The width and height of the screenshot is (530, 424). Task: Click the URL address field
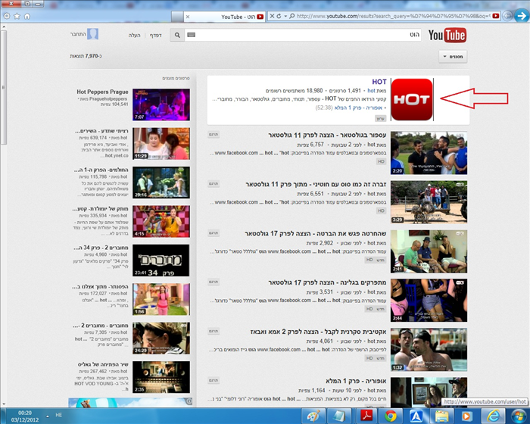tap(394, 16)
